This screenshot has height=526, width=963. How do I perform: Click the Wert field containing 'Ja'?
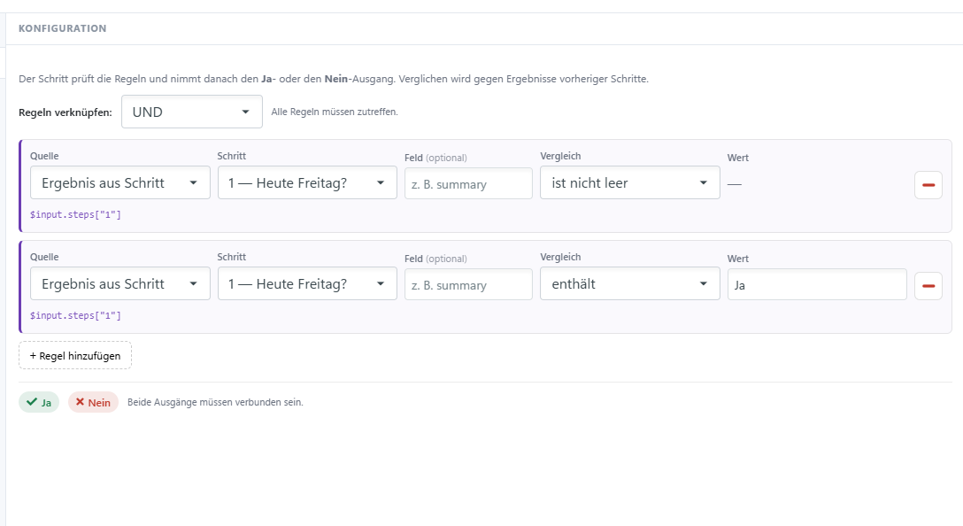click(817, 284)
